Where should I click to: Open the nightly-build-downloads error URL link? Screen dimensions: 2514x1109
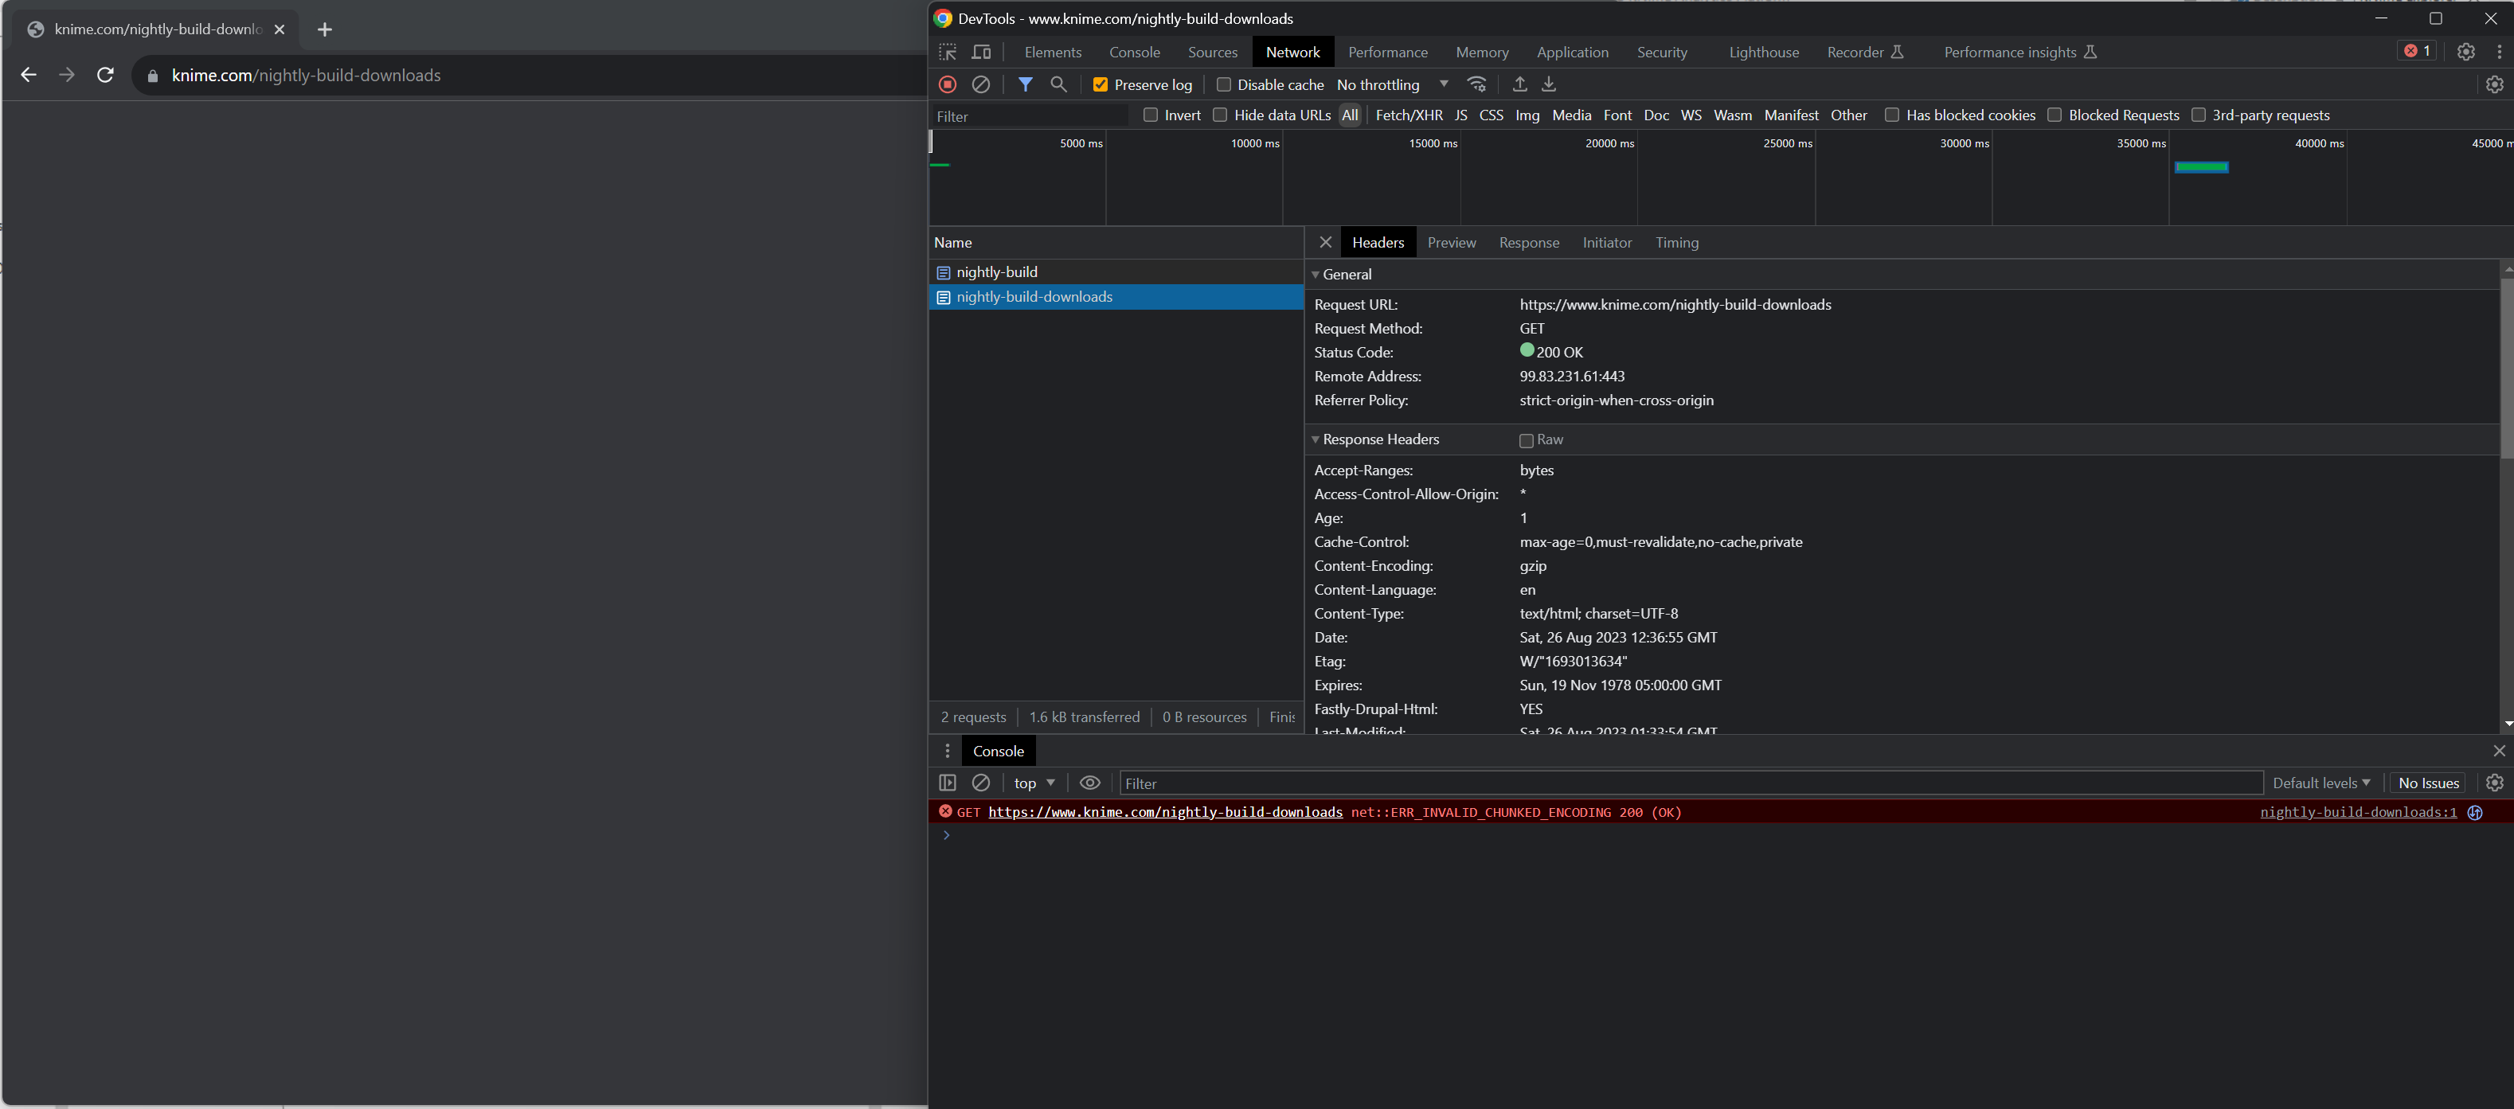(x=1165, y=811)
